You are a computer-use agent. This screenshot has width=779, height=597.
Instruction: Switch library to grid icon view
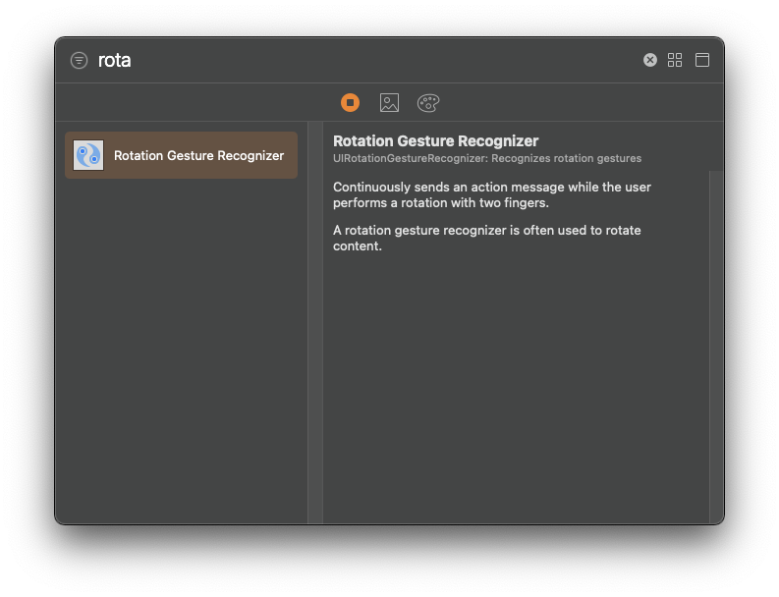[675, 60]
